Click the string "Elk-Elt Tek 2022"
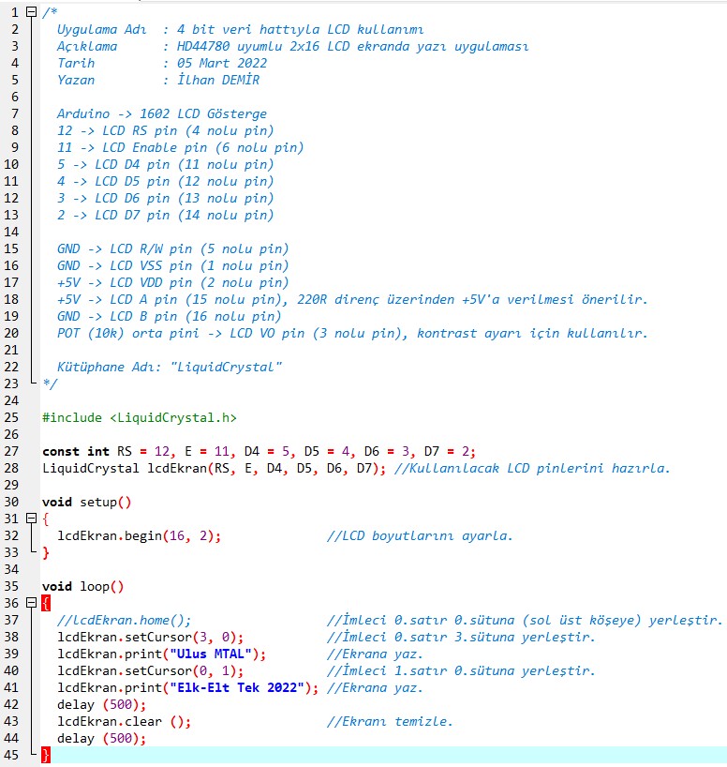 pyautogui.click(x=237, y=687)
